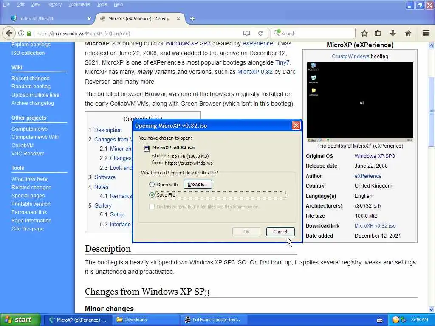Open the Help menu

[x=118, y=4]
